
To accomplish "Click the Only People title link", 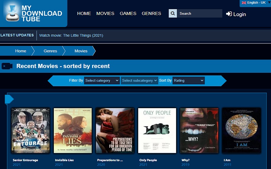I will pos(148,160).
